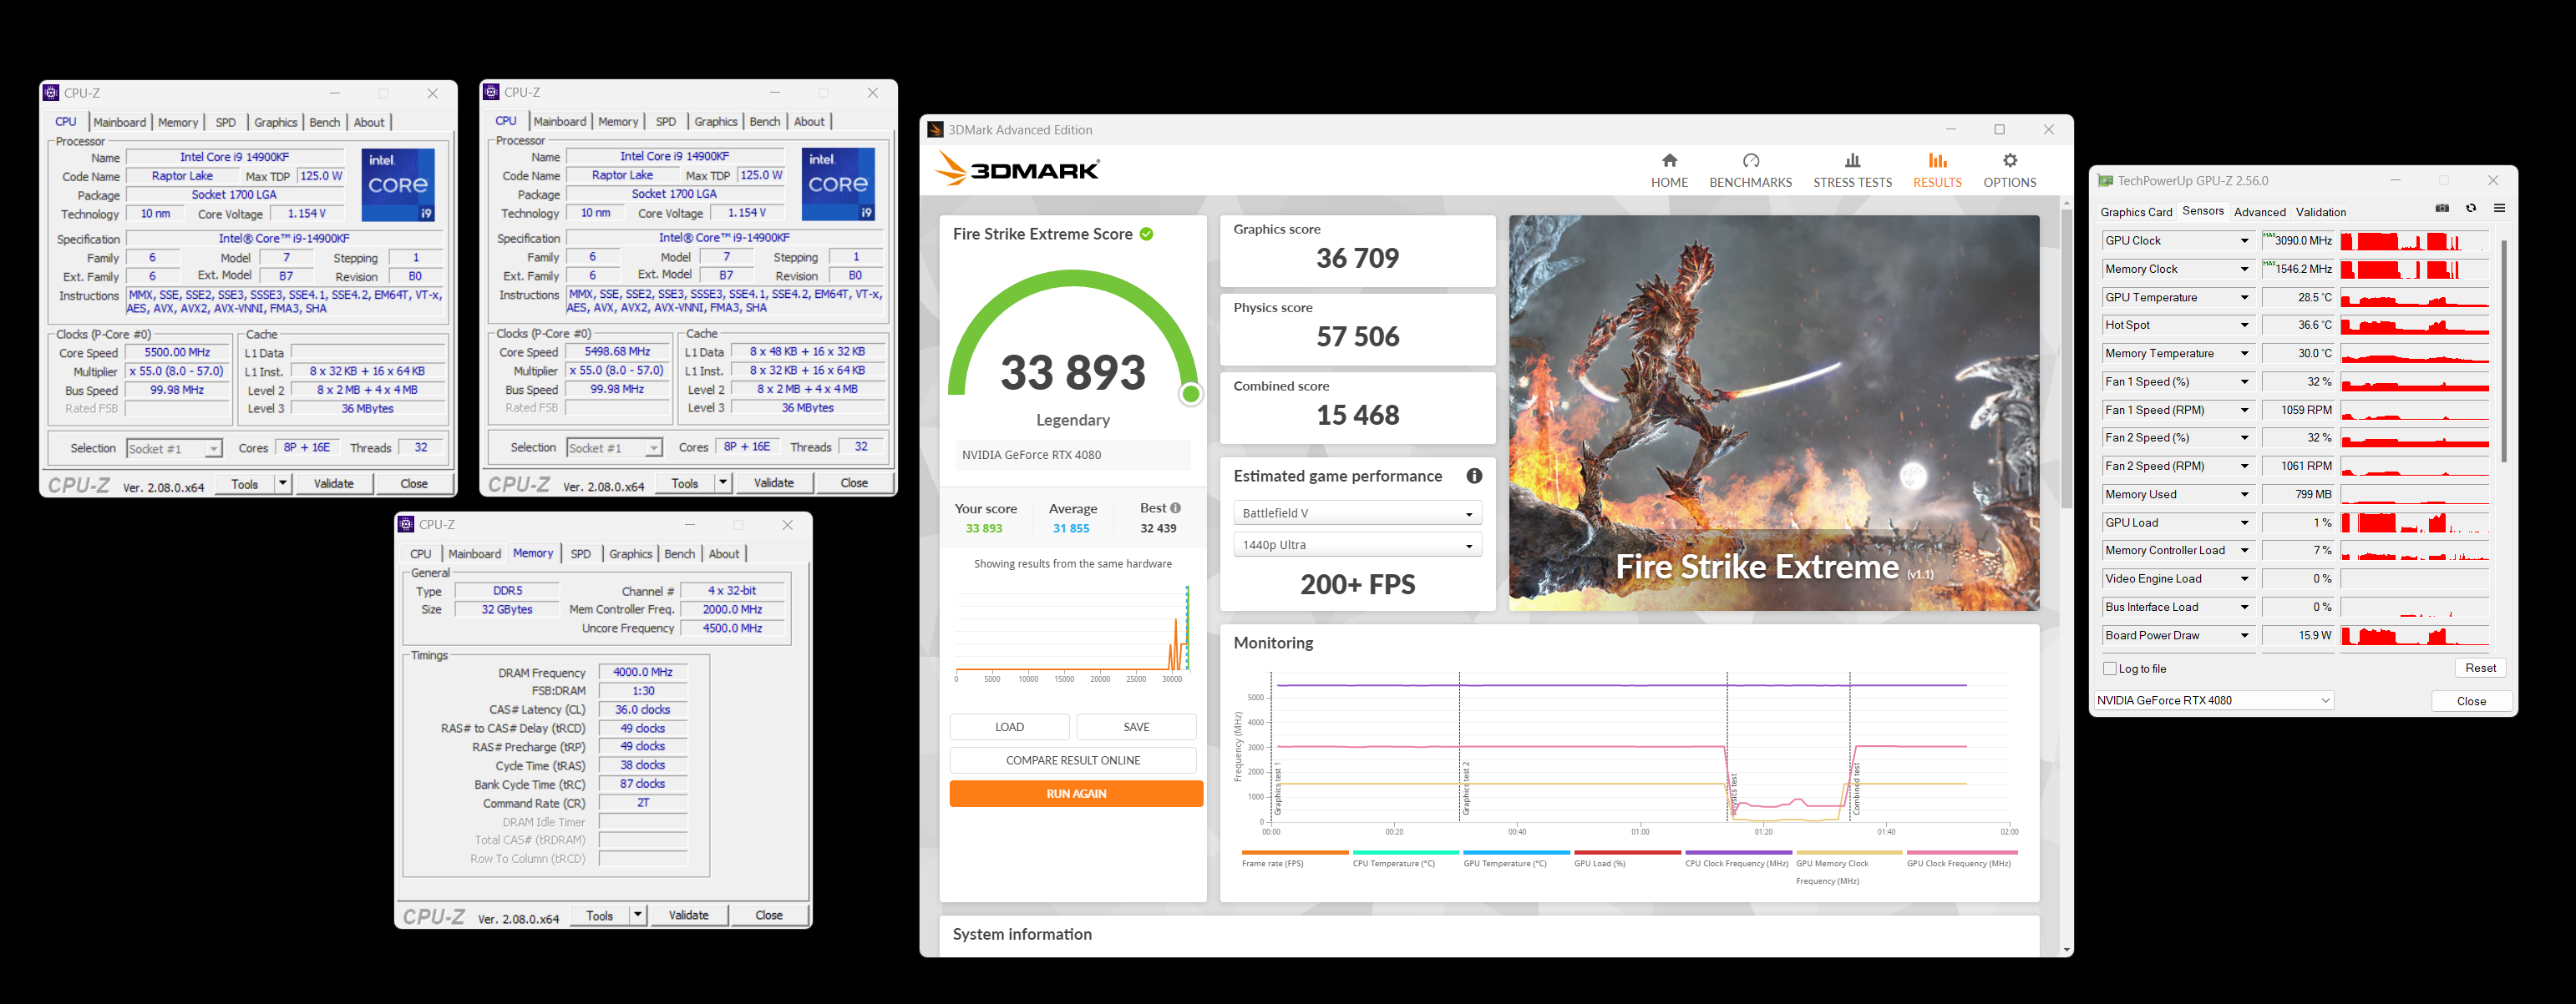Click the LOAD result button

point(1009,727)
